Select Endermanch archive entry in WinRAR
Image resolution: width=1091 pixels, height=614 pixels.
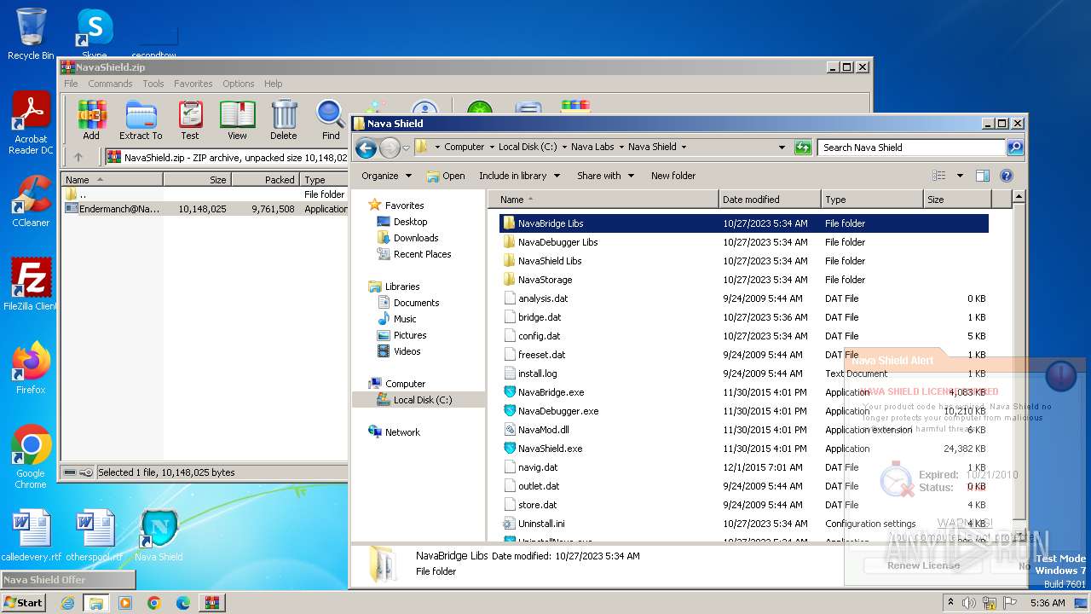coord(205,209)
